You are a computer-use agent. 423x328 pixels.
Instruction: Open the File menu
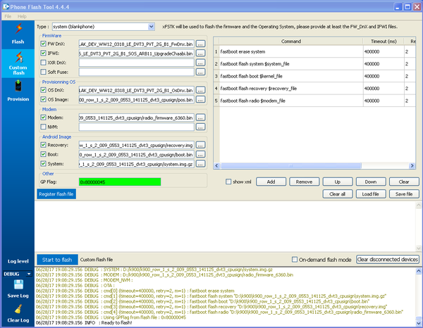pos(8,15)
